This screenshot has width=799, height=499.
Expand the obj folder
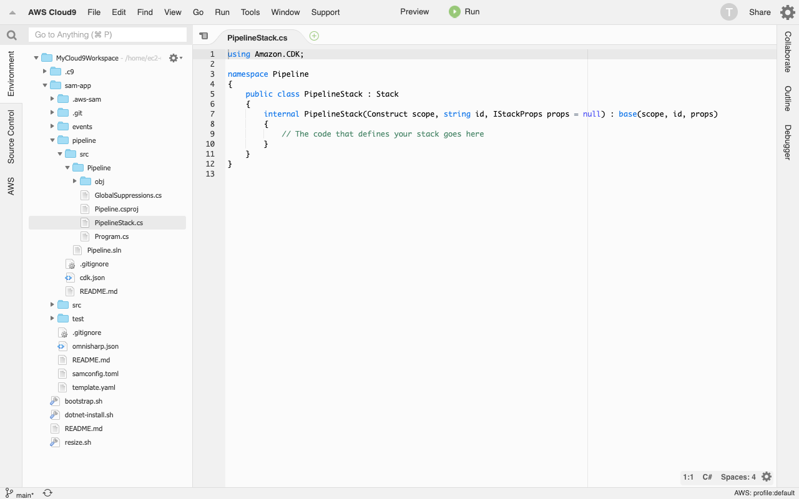(75, 182)
